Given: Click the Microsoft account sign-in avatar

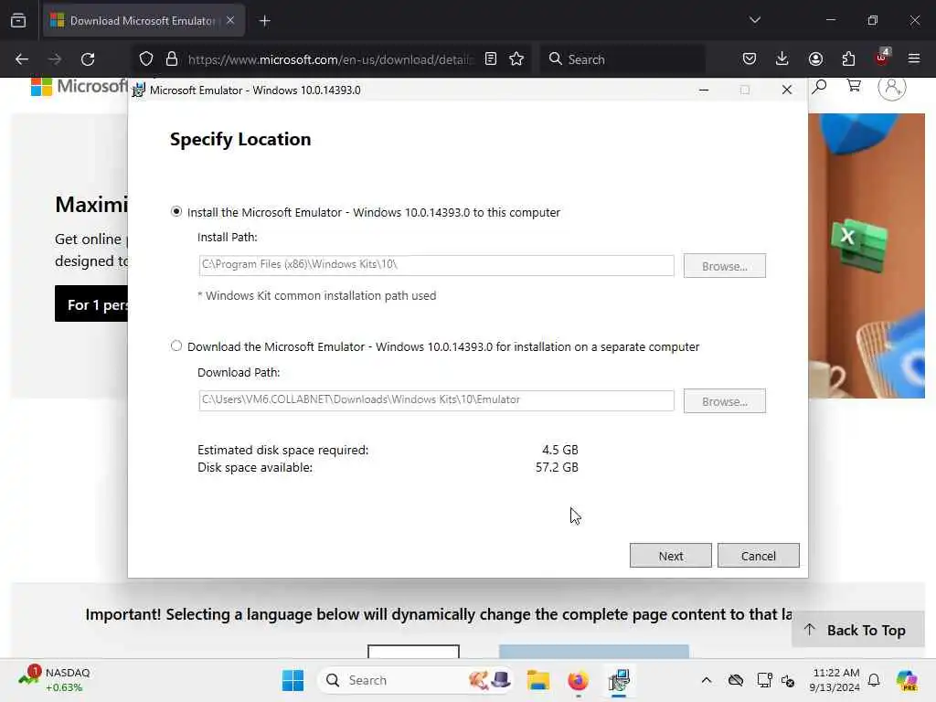Looking at the screenshot, I should (892, 88).
